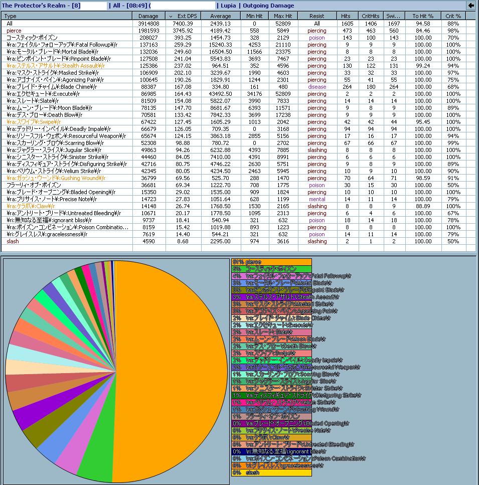Click the Crit % column header
Viewport: 479px width, 485px height.
click(453, 16)
